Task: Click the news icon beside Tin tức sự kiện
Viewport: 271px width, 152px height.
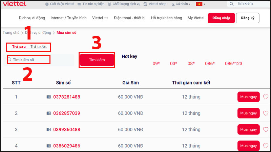Action: [79, 4]
